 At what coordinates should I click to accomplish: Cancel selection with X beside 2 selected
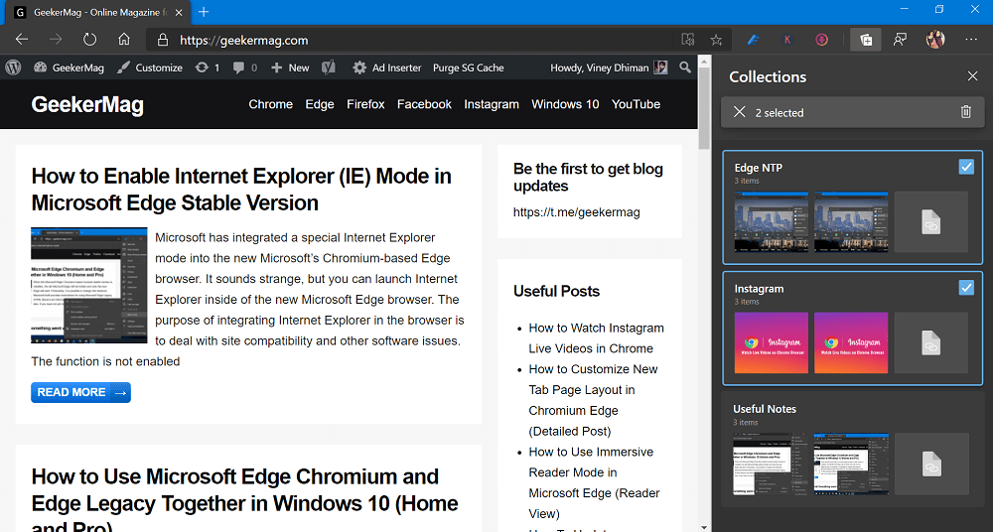tap(739, 112)
